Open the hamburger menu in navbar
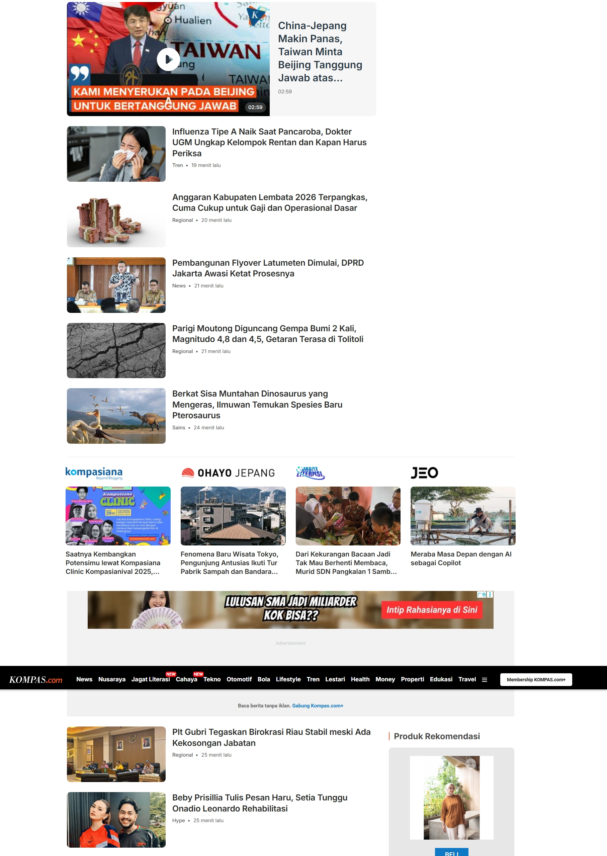607x856 pixels. click(485, 680)
